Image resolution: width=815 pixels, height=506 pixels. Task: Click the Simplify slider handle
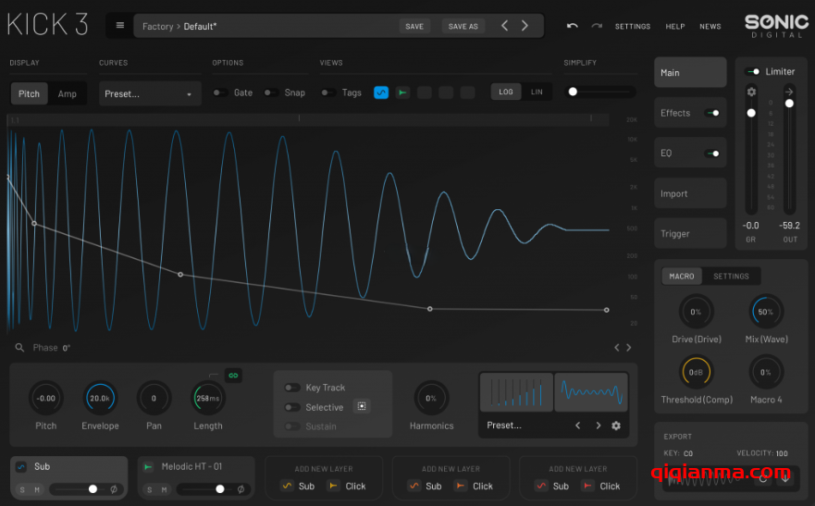[573, 92]
